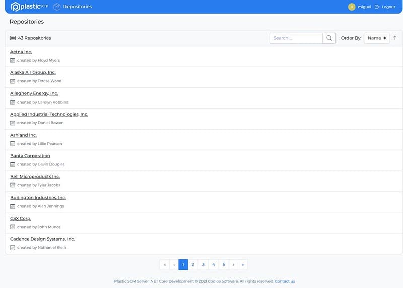Open the Allegheny Energy, Inc. repository
Image resolution: width=403 pixels, height=288 pixels.
[34, 93]
